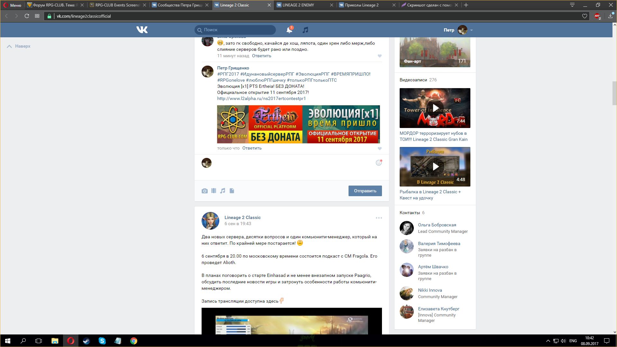617x347 pixels.
Task: Open Ольга Бобровская's contact profile
Action: pos(437,225)
